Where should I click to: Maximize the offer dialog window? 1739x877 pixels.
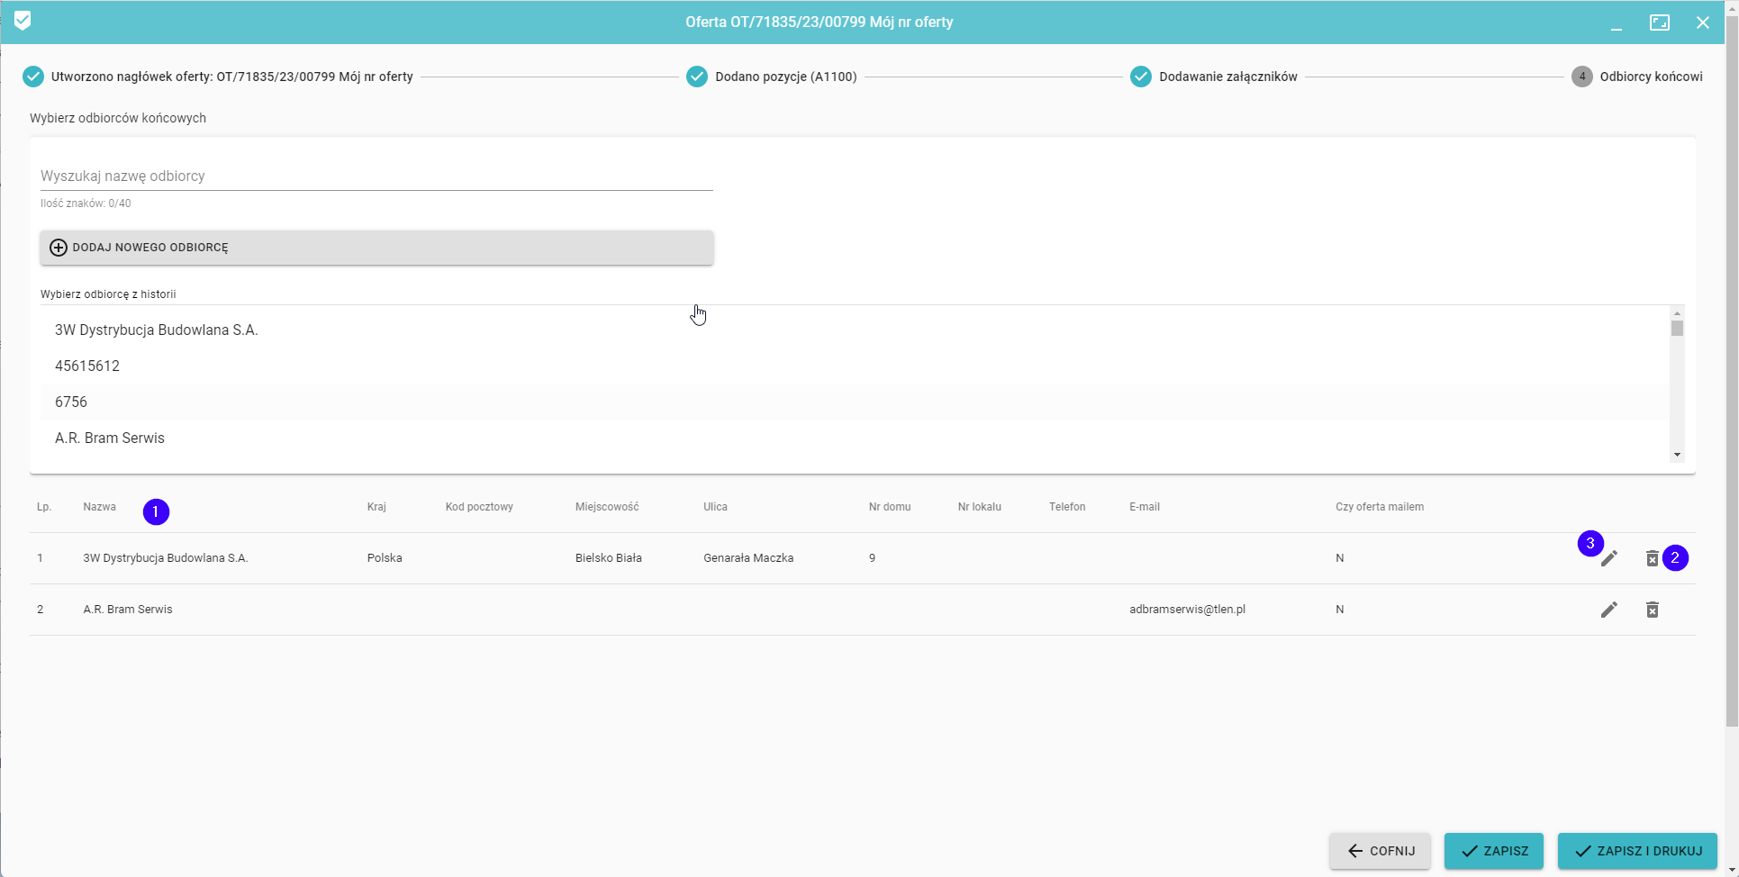point(1659,23)
